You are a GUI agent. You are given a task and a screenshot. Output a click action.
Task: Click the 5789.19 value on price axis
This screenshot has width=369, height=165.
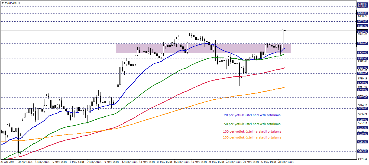point(362,78)
